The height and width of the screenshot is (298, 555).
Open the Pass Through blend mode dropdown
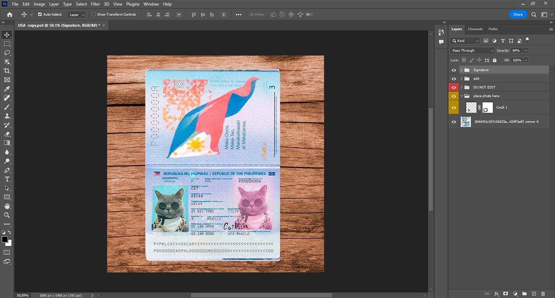(472, 50)
